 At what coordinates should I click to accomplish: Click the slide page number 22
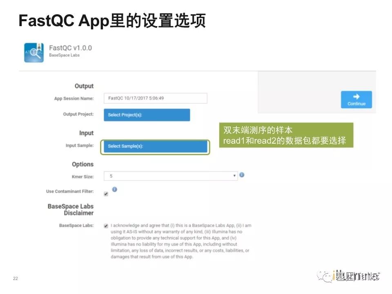point(16,279)
